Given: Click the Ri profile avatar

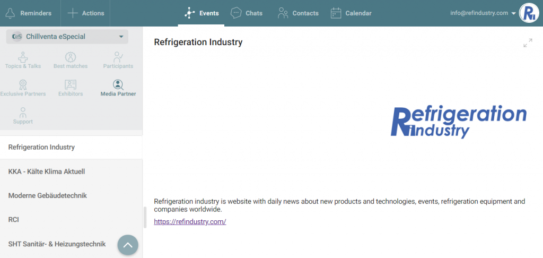Looking at the screenshot, I should (529, 13).
